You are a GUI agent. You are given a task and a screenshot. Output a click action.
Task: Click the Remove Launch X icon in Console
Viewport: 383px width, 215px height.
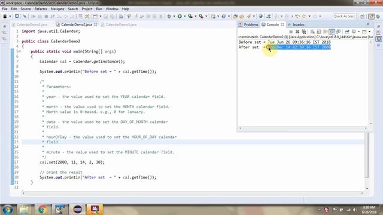tap(297, 32)
